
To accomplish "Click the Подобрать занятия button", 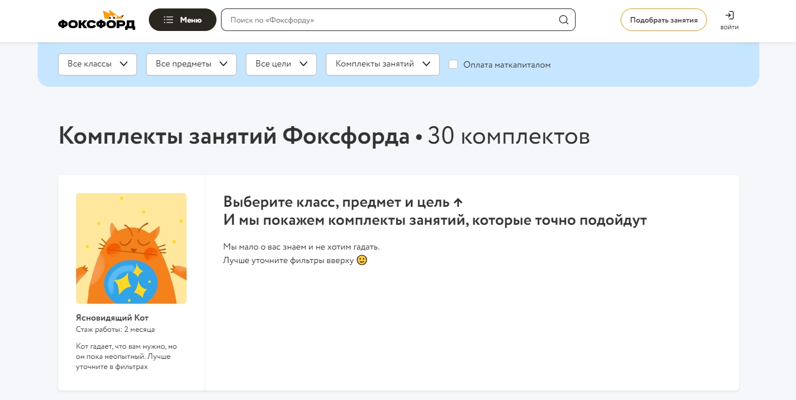I will point(664,20).
